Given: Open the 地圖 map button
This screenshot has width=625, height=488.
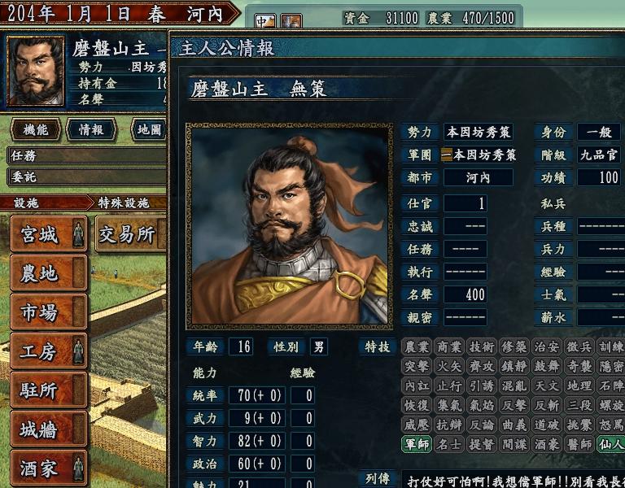Looking at the screenshot, I should point(149,129).
